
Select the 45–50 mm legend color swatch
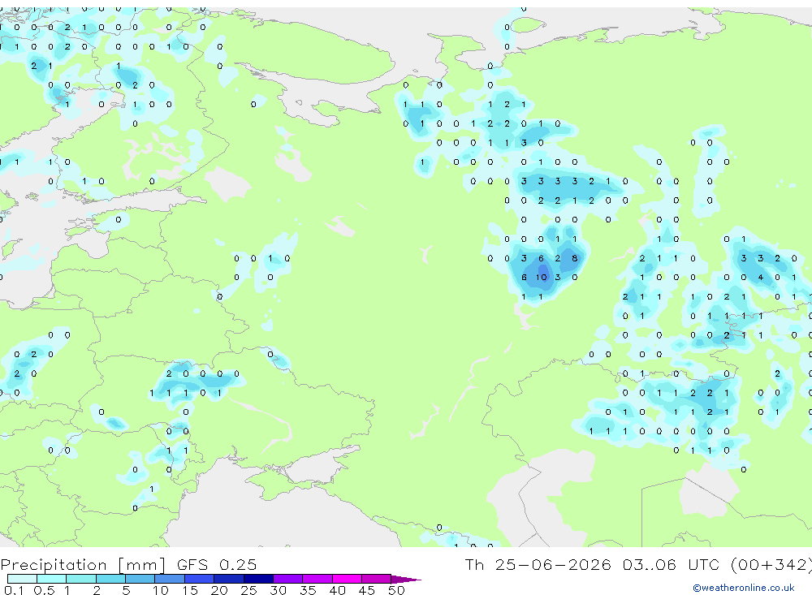click(x=377, y=579)
